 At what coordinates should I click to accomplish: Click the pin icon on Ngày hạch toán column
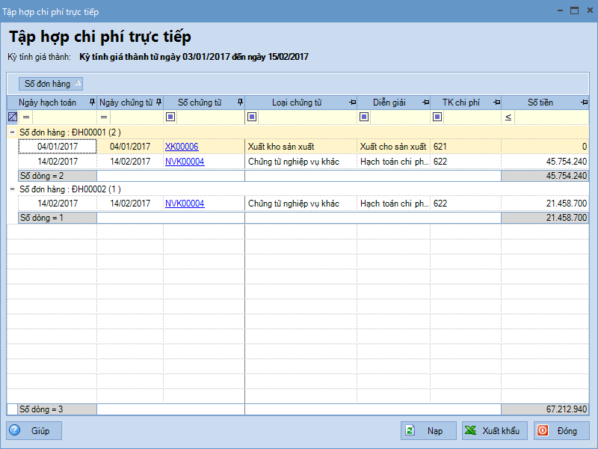92,103
